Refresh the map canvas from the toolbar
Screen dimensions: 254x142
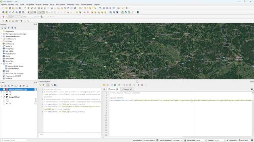[75, 8]
